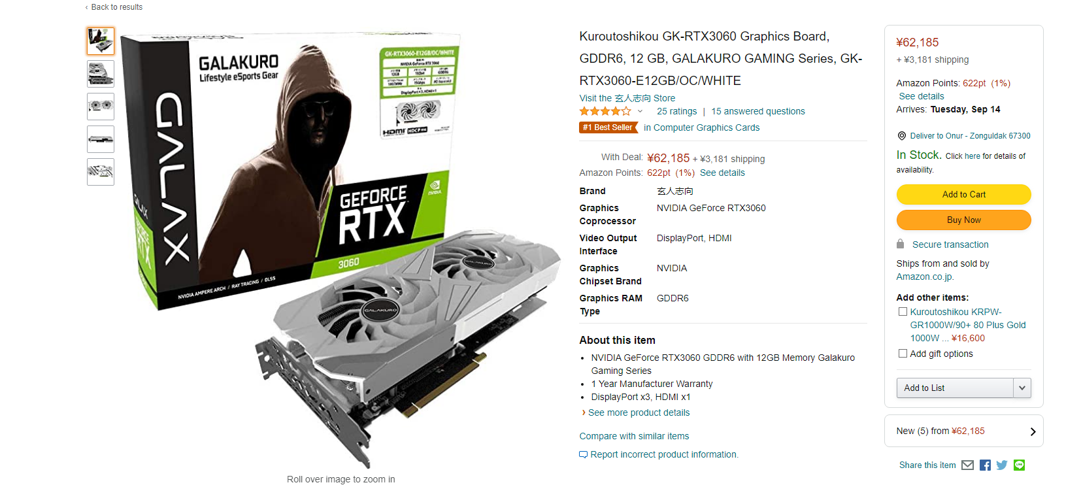
Task: Click the star rating icons
Action: click(x=605, y=111)
